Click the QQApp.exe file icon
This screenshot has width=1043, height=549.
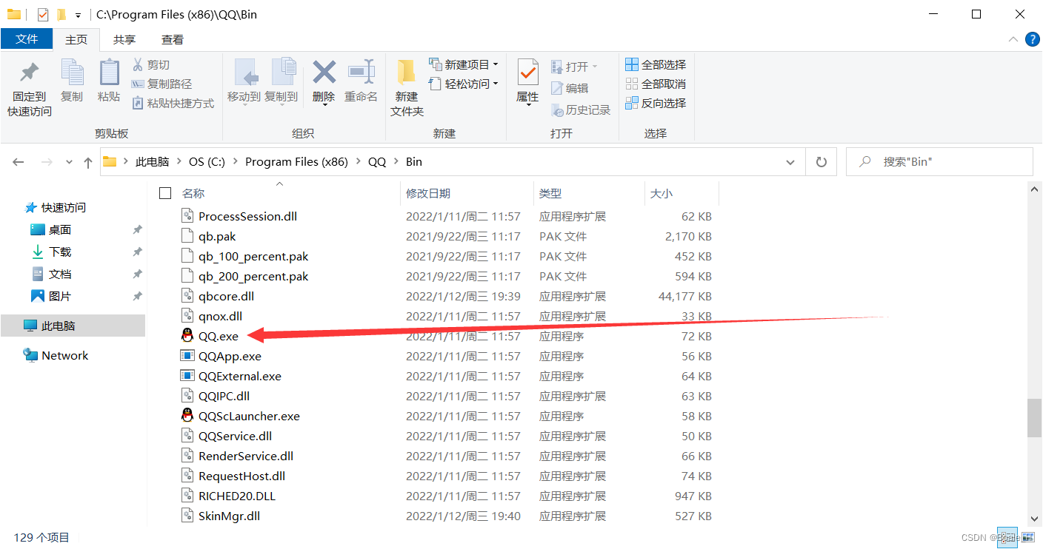[187, 356]
